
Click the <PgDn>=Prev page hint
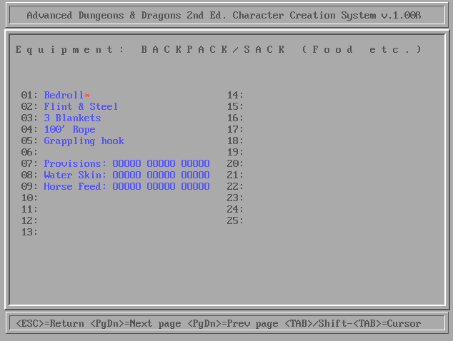point(233,323)
